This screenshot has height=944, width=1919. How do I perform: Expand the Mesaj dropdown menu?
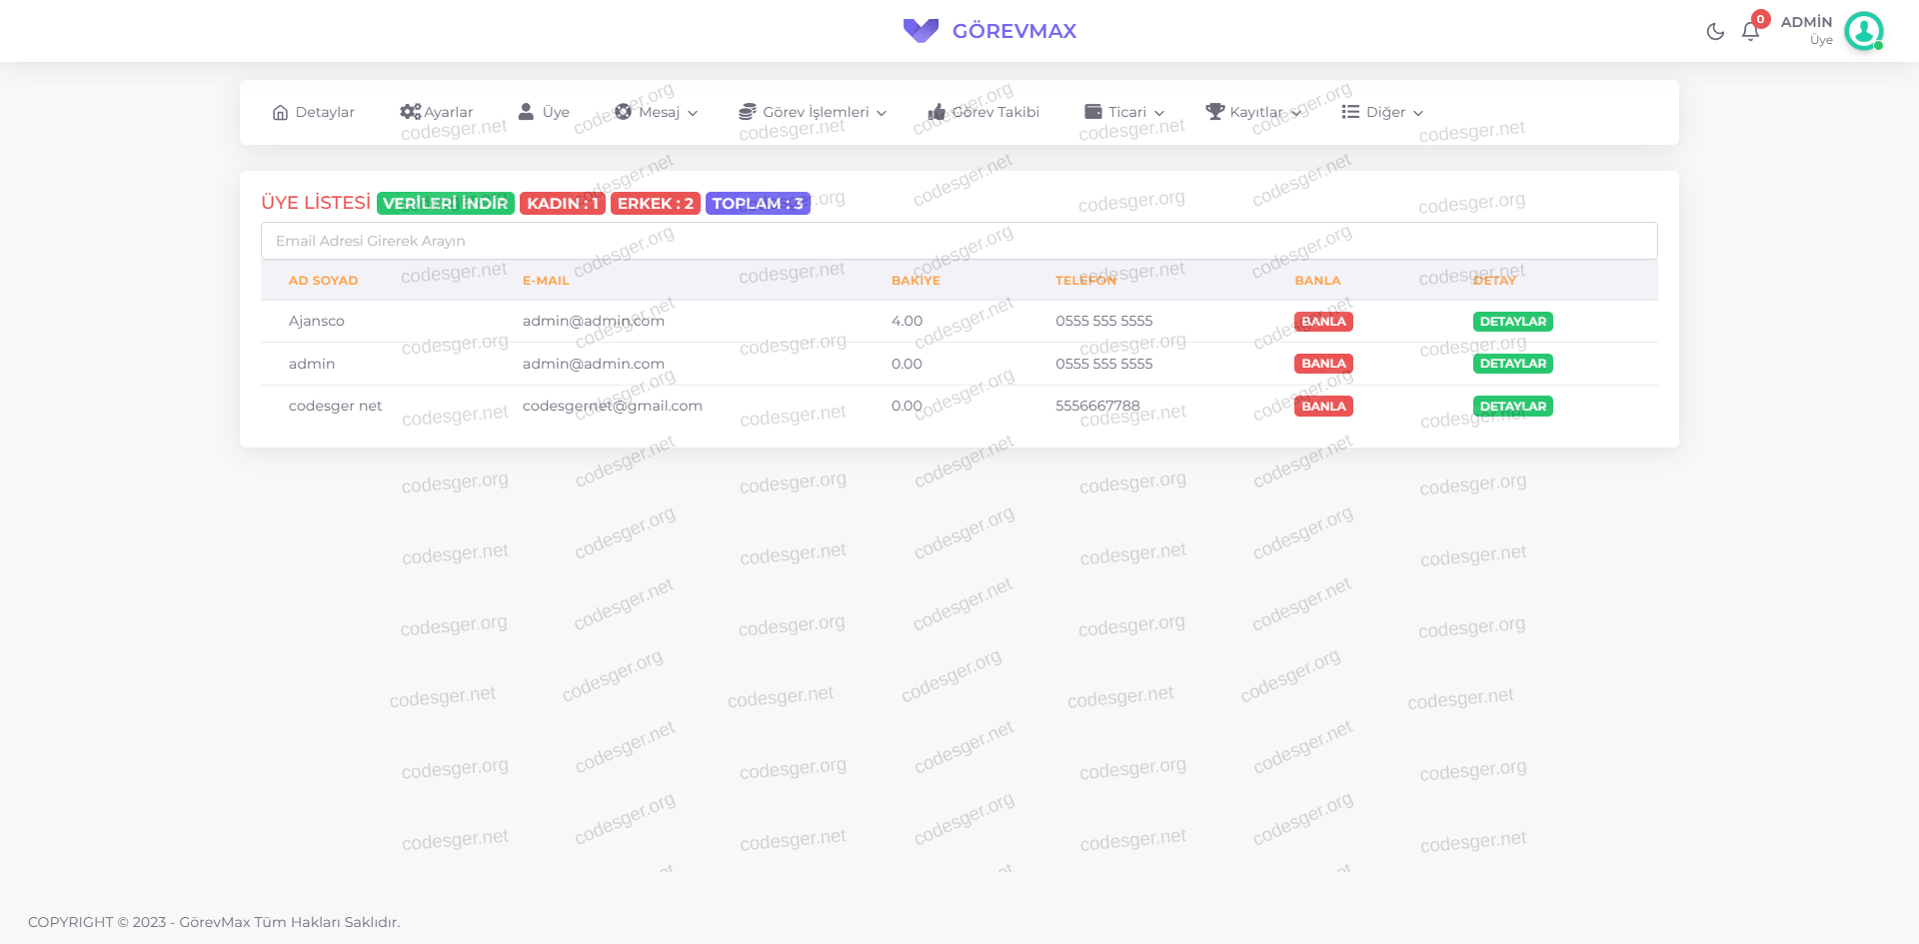pyautogui.click(x=658, y=112)
